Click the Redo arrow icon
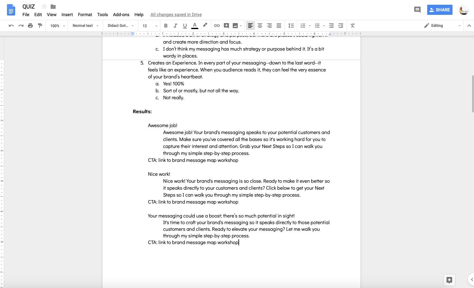 pos(21,26)
